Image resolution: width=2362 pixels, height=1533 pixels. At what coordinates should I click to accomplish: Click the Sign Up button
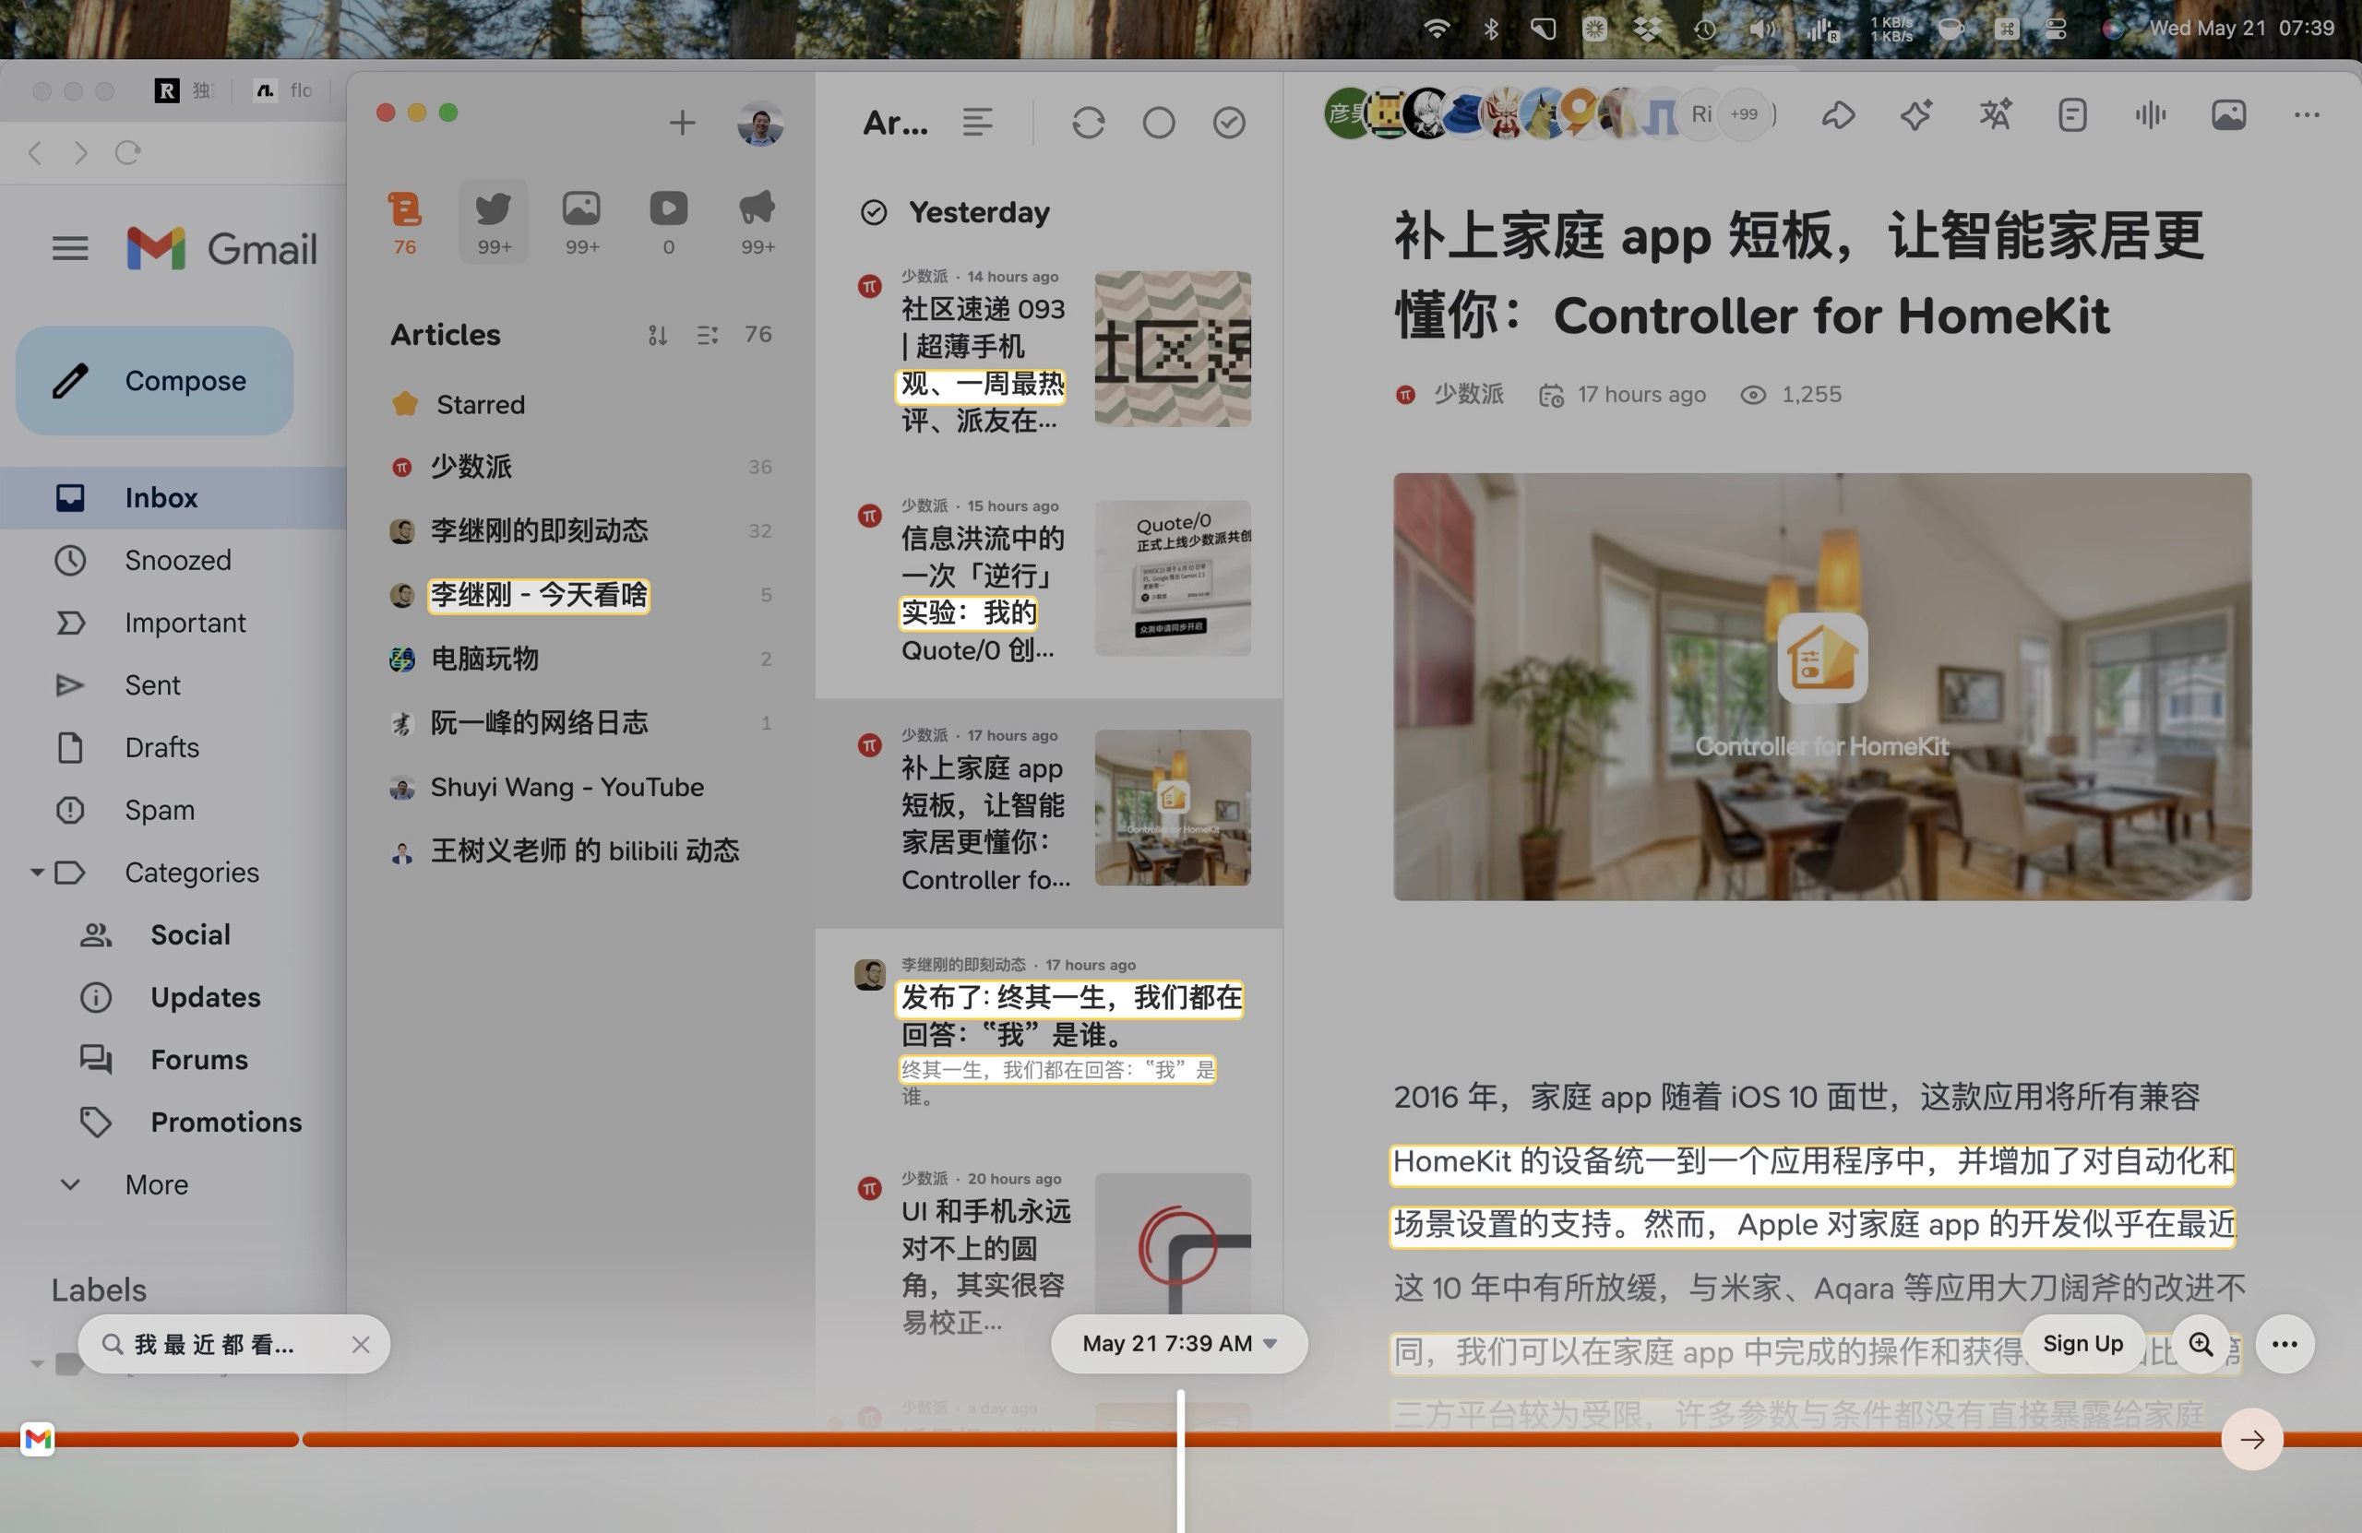point(2082,1344)
